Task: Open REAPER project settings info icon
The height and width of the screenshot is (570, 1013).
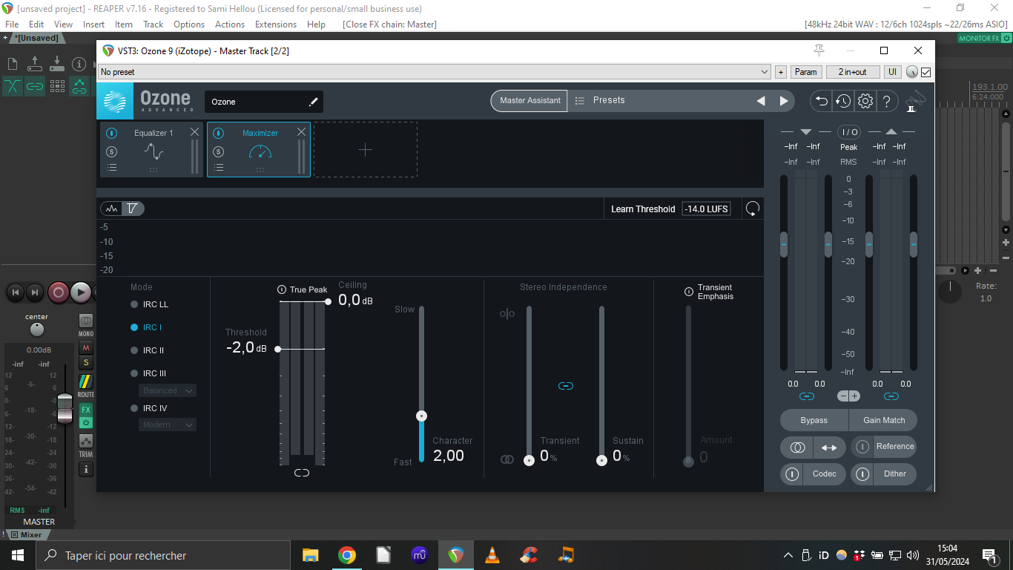Action: click(79, 64)
